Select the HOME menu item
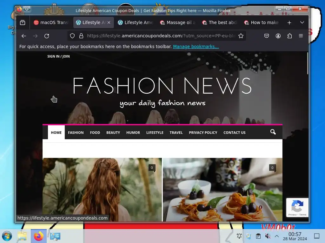325x243 pixels. pyautogui.click(x=56, y=133)
